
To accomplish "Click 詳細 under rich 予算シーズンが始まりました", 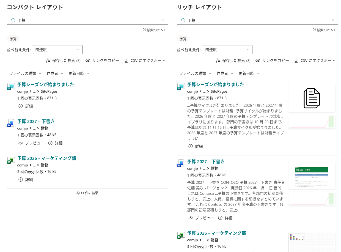I will tap(196, 146).
